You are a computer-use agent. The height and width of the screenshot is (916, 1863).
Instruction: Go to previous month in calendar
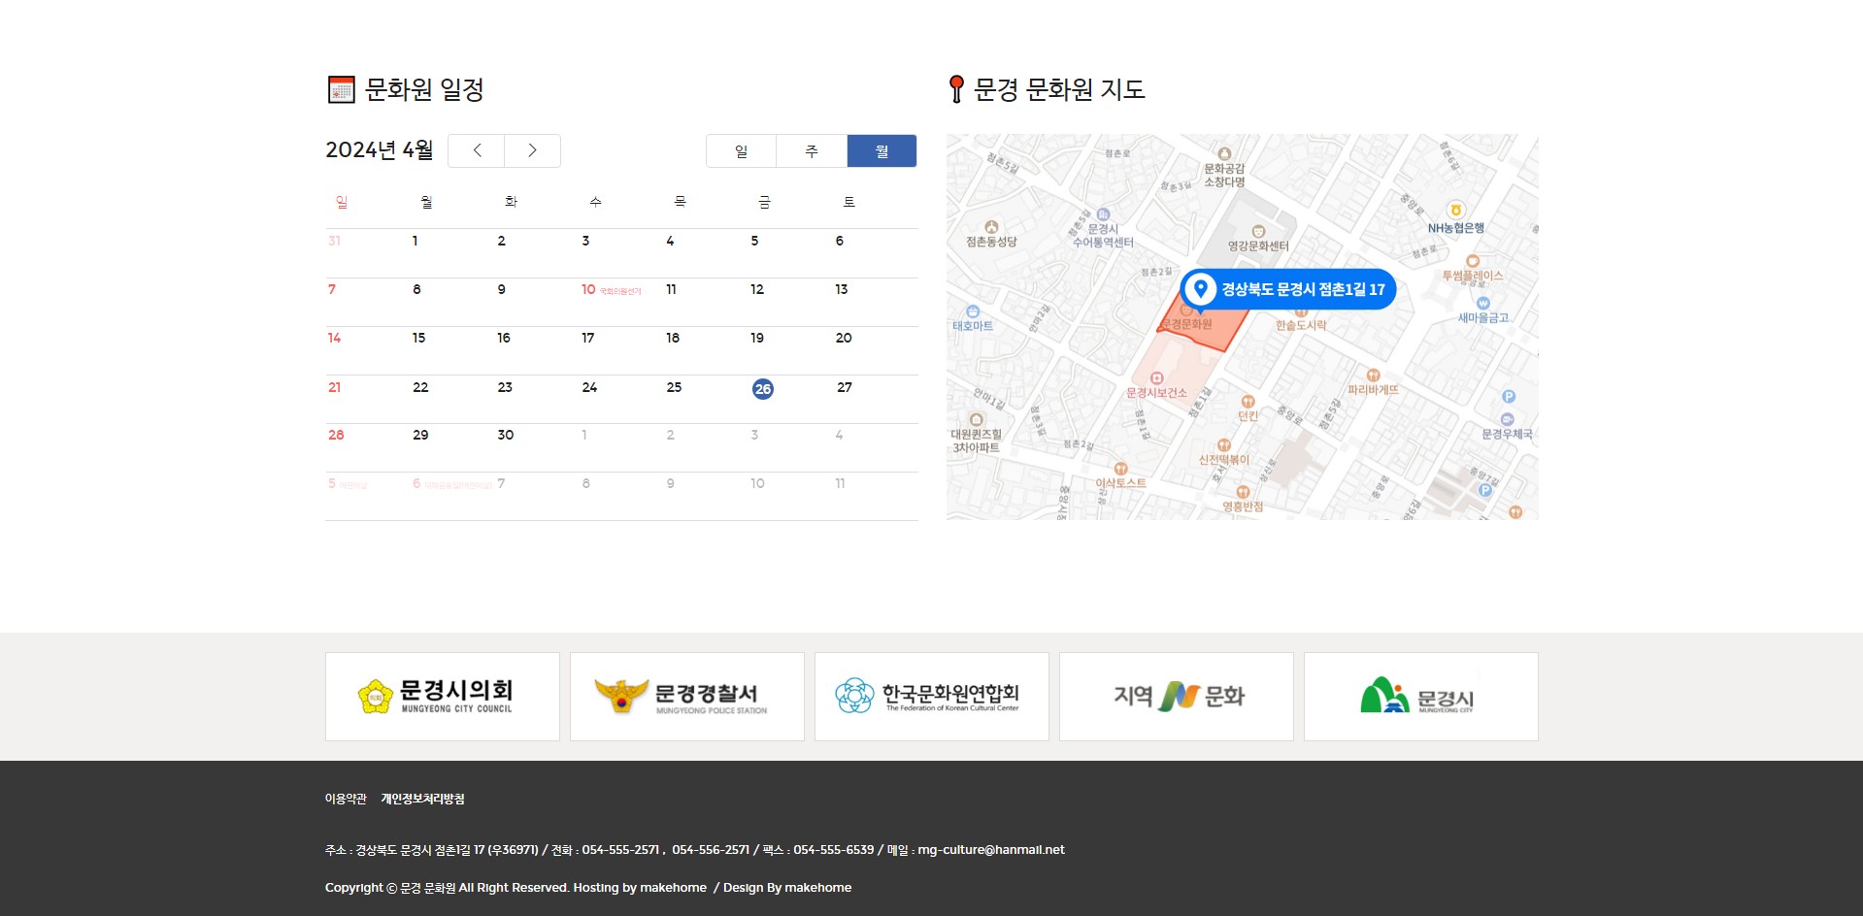[x=477, y=150]
